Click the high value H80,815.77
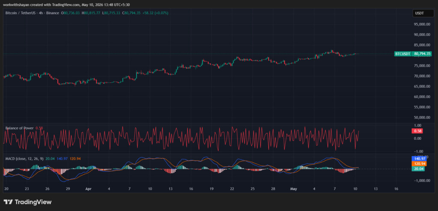 91,13
